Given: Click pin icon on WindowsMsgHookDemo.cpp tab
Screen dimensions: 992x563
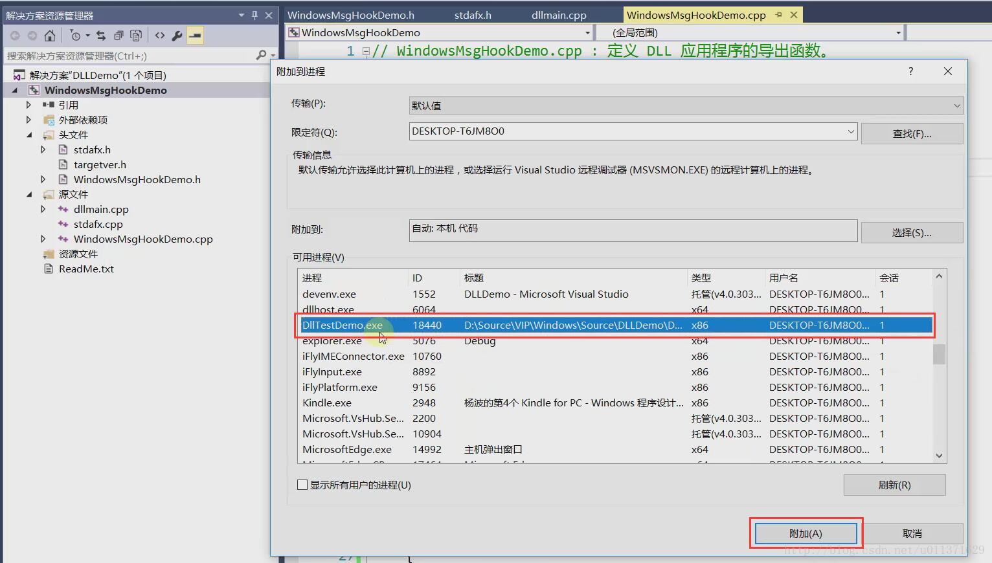Looking at the screenshot, I should 778,14.
